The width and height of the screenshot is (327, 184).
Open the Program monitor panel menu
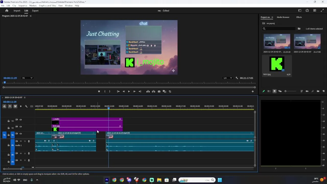click(31, 16)
